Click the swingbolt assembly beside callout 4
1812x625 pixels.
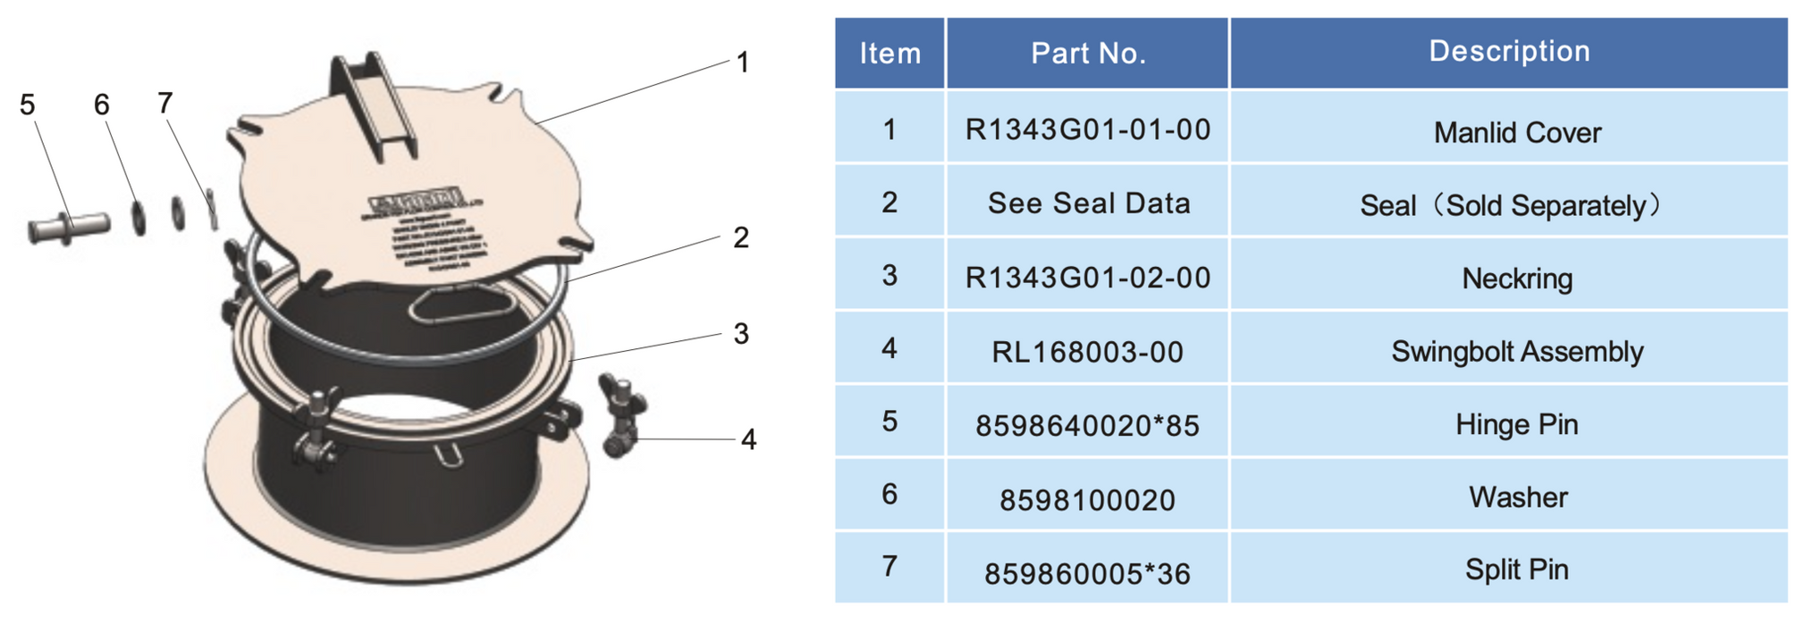click(x=621, y=415)
